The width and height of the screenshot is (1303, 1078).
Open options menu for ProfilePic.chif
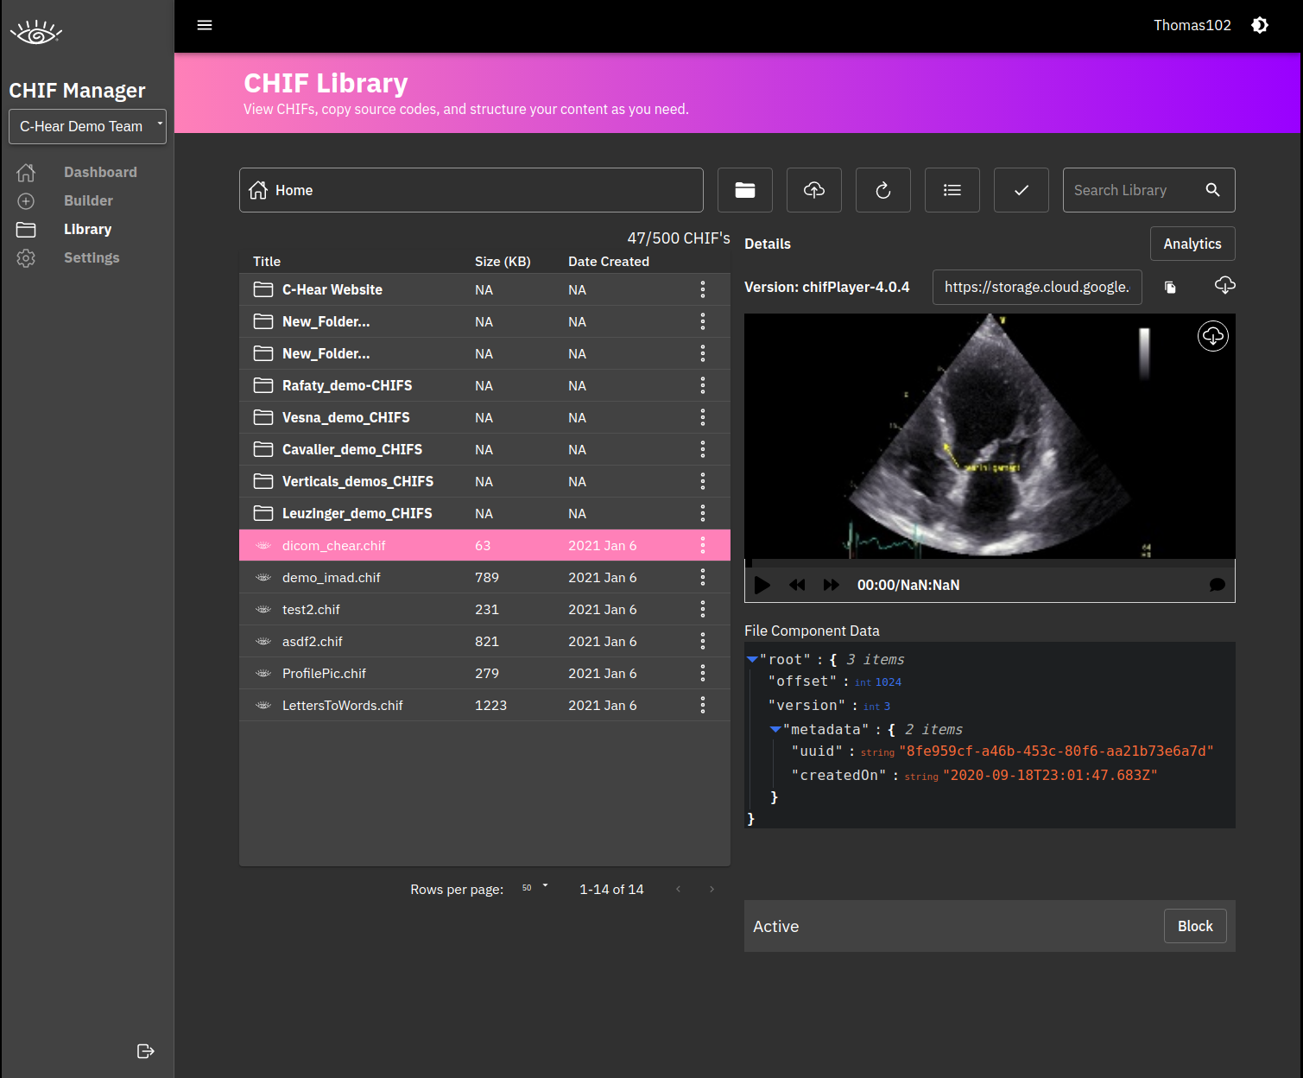pos(703,673)
